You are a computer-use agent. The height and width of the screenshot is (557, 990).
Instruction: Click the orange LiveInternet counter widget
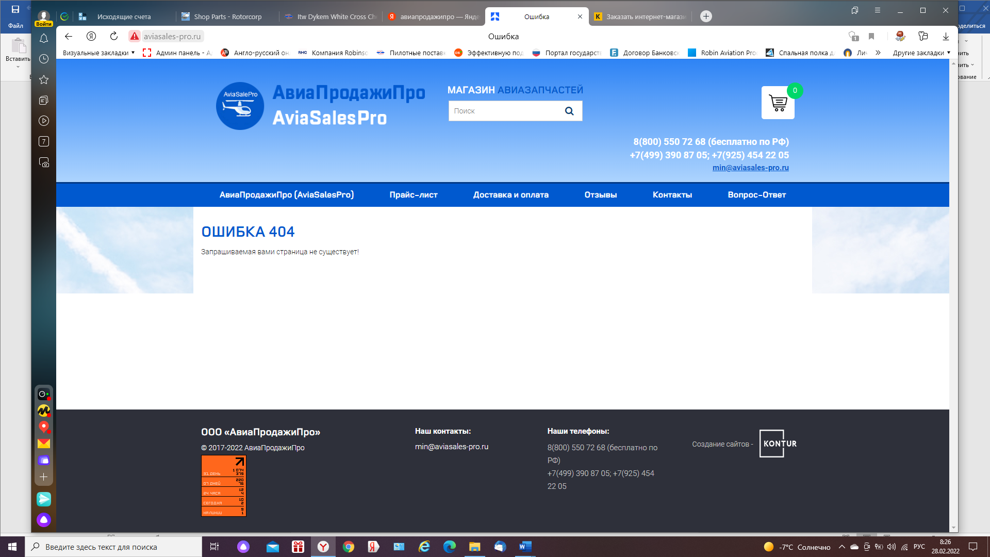coord(224,486)
